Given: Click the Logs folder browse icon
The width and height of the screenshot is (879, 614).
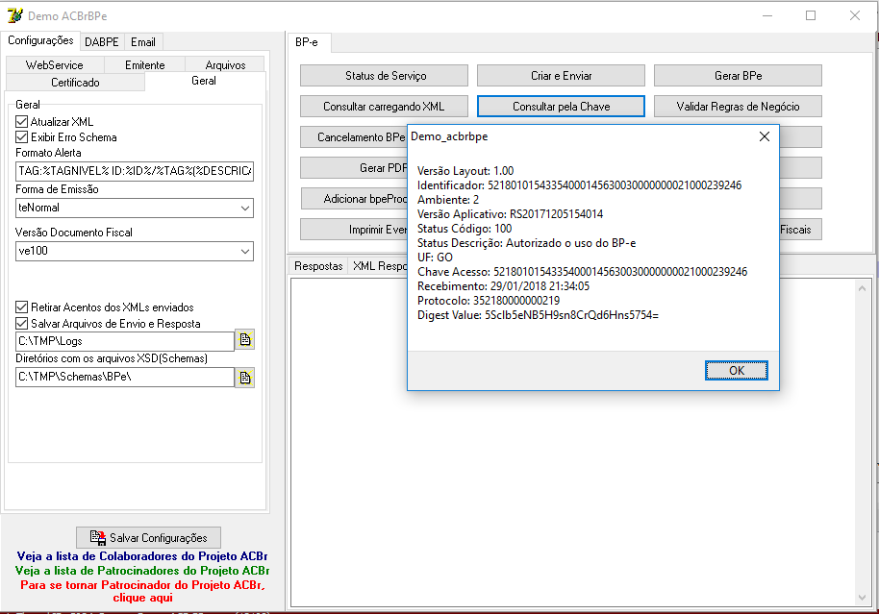Looking at the screenshot, I should click(x=245, y=339).
